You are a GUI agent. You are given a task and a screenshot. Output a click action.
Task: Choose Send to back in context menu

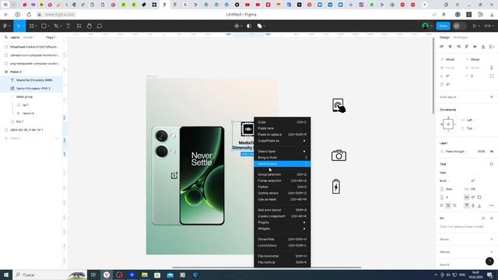[282, 164]
